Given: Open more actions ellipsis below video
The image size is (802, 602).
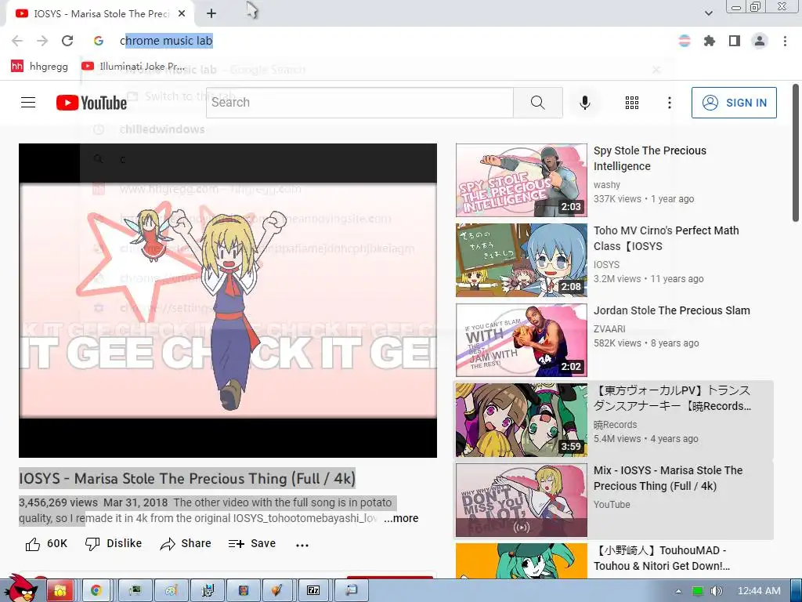Looking at the screenshot, I should tap(302, 545).
